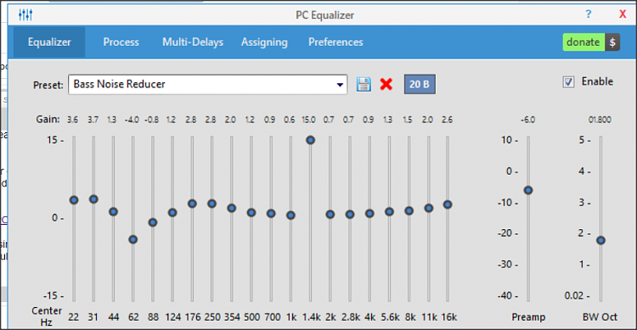Open the Preferences tab
Screen dimensions: 637x330
335,42
